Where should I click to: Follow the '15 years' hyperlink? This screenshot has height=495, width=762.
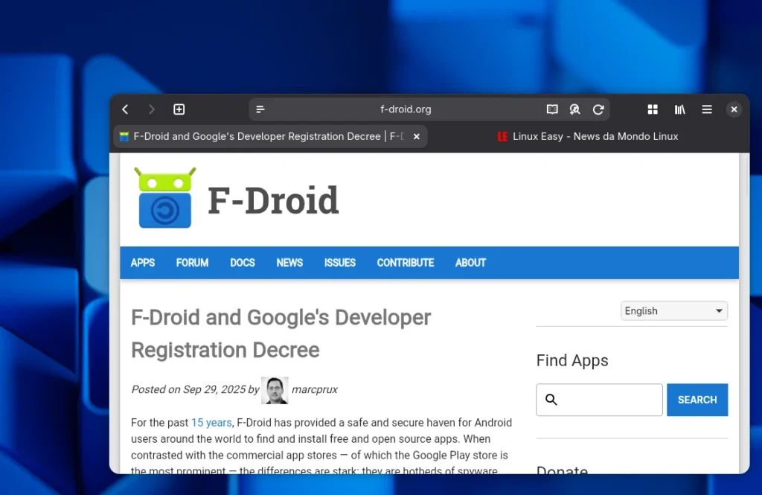pos(211,422)
